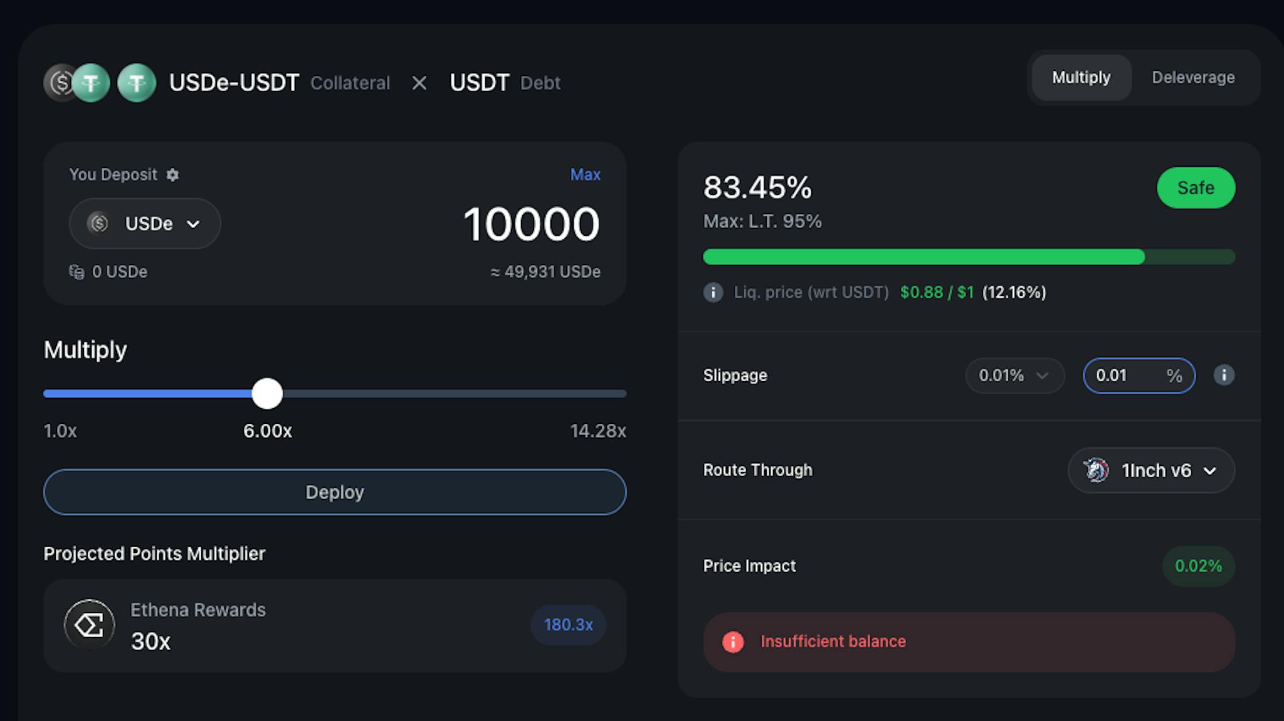Click the Max deposit link
Screen dimensions: 1284x721
(x=584, y=174)
